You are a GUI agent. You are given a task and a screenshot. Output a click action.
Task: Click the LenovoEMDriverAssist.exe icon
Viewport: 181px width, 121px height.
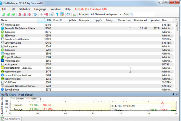(2, 75)
